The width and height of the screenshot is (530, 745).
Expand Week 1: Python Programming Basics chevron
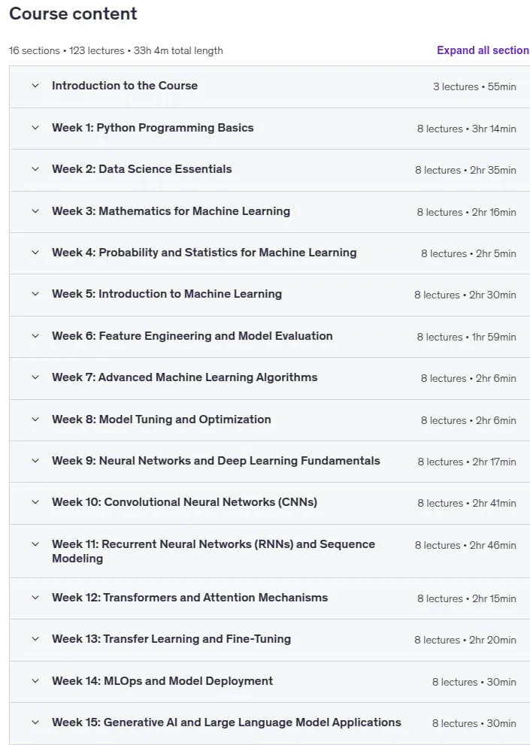pyautogui.click(x=35, y=128)
